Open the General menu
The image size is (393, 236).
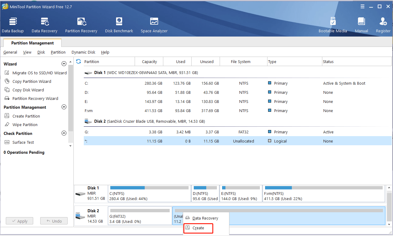[10, 52]
